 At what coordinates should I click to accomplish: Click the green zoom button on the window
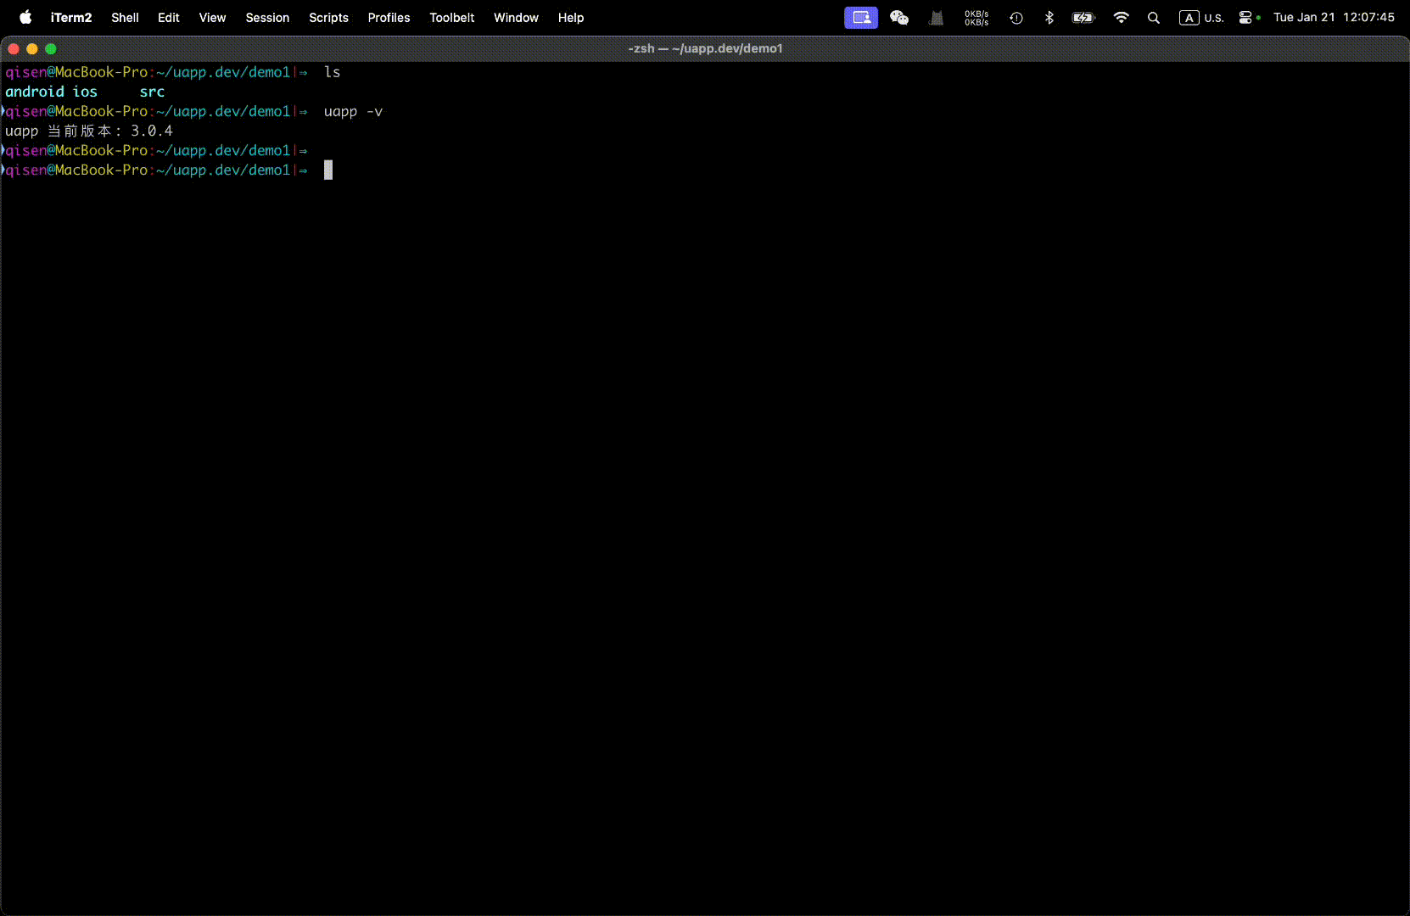51,48
